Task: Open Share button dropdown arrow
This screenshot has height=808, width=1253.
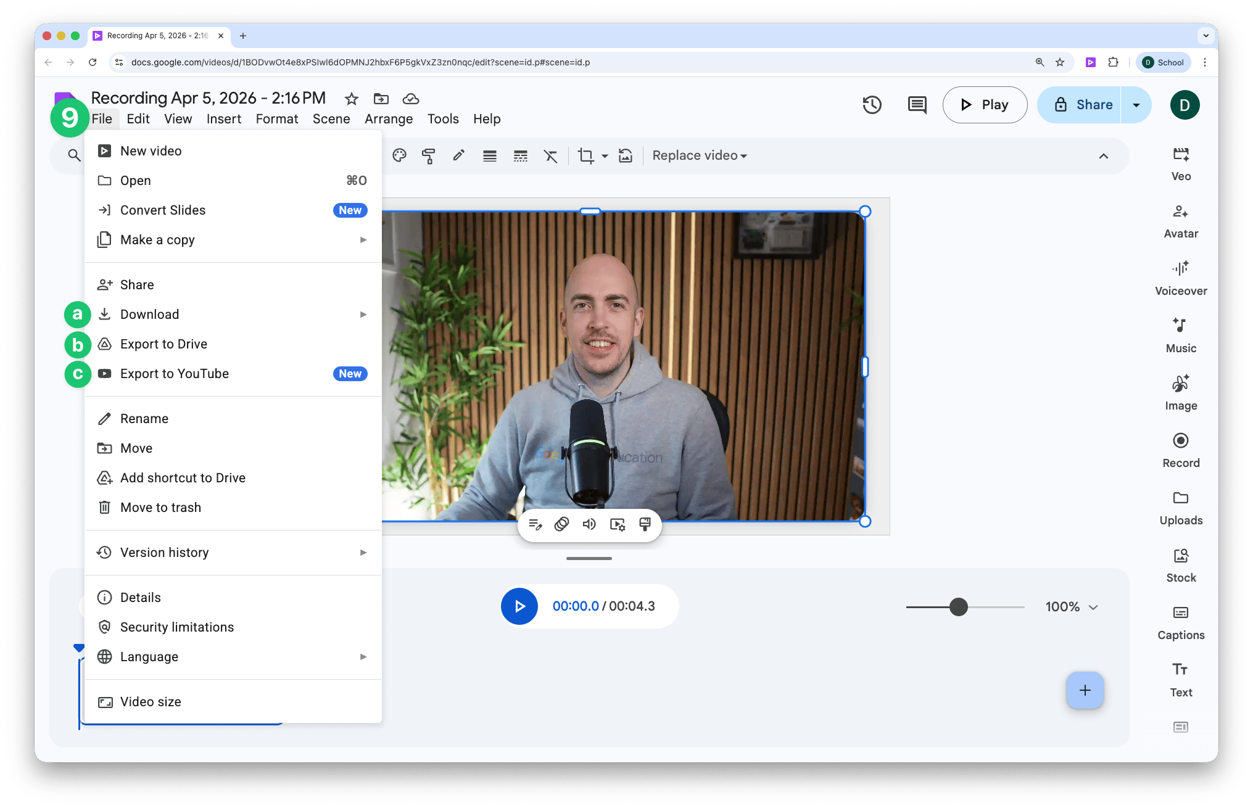Action: pyautogui.click(x=1136, y=105)
